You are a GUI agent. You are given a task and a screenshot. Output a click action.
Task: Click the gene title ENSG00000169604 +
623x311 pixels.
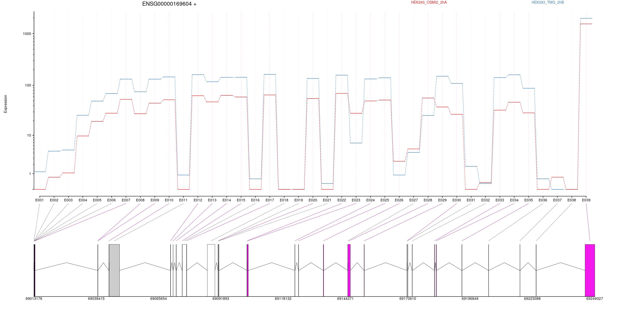(169, 4)
